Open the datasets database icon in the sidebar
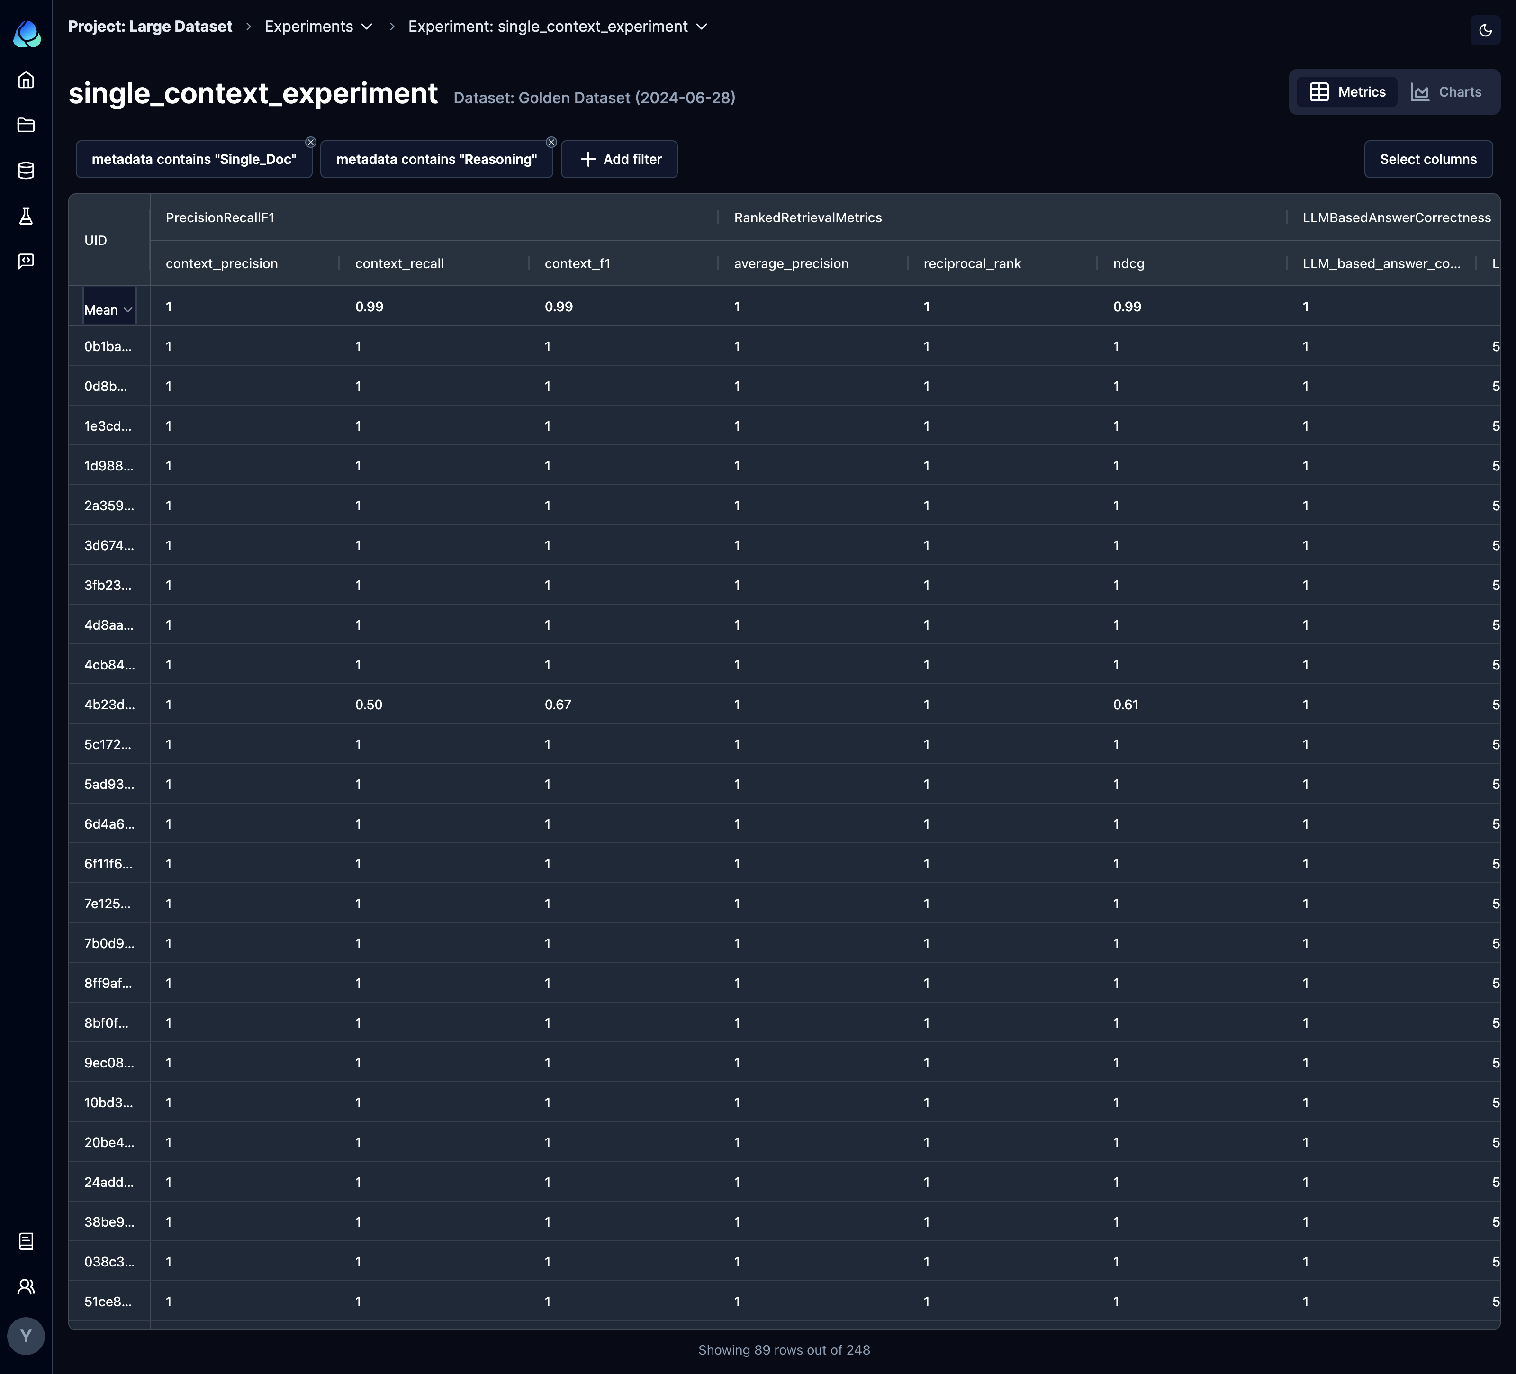Screen dimensions: 1516x1374 point(27,171)
